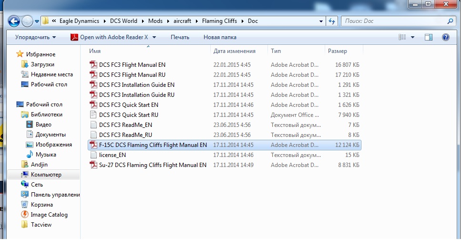
Task: Click the Forward navigation arrow button
Action: (27, 21)
